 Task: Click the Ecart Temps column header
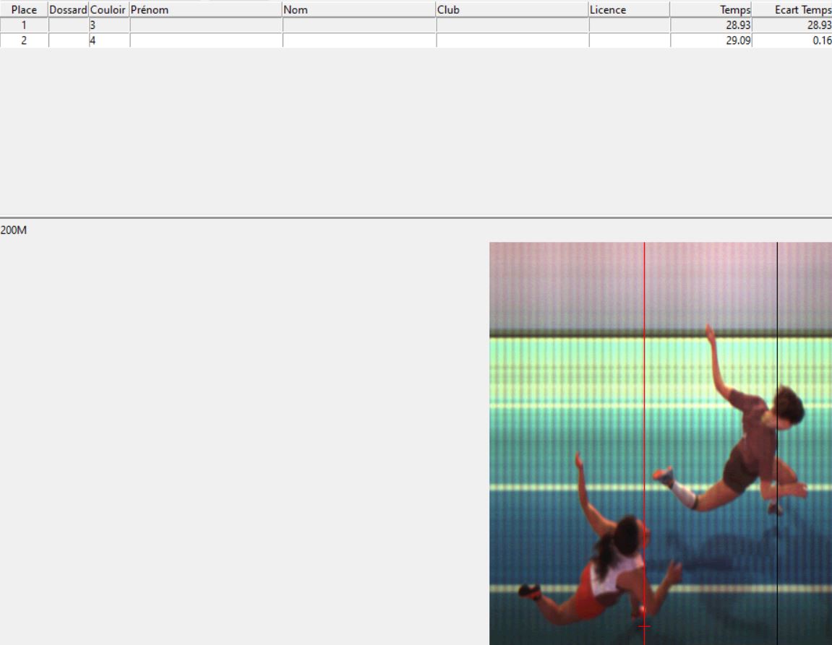click(x=792, y=9)
